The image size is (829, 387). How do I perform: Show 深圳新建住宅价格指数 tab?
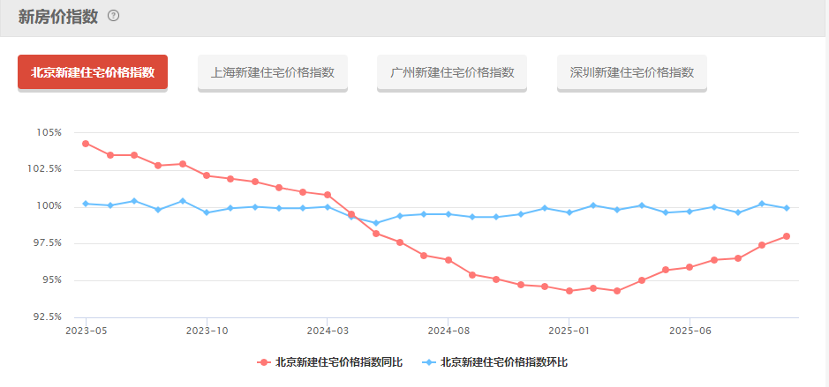click(632, 72)
